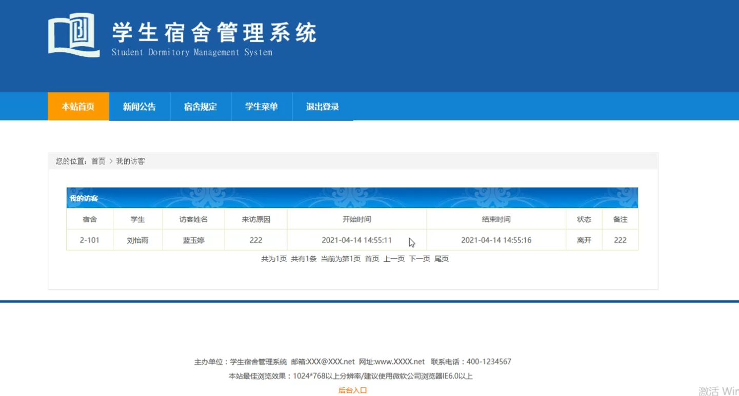Go to 宿舍规定 page

click(x=201, y=107)
